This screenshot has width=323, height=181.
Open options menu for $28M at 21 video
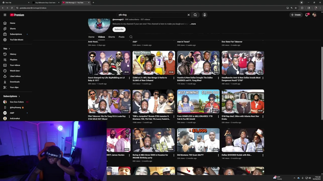tap(174, 78)
